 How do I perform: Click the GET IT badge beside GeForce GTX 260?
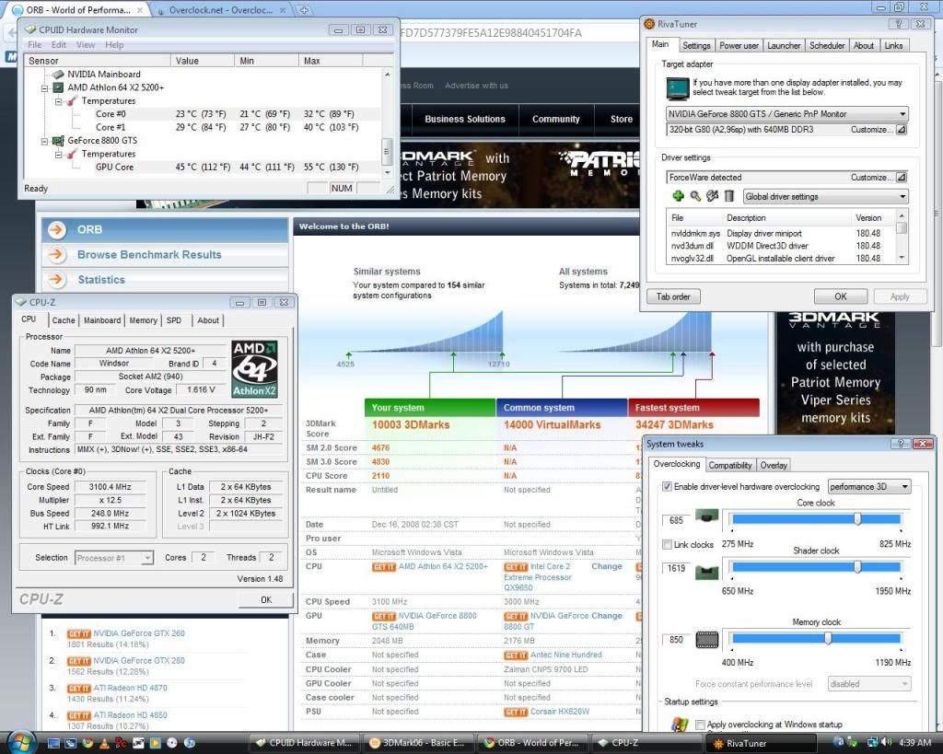79,633
